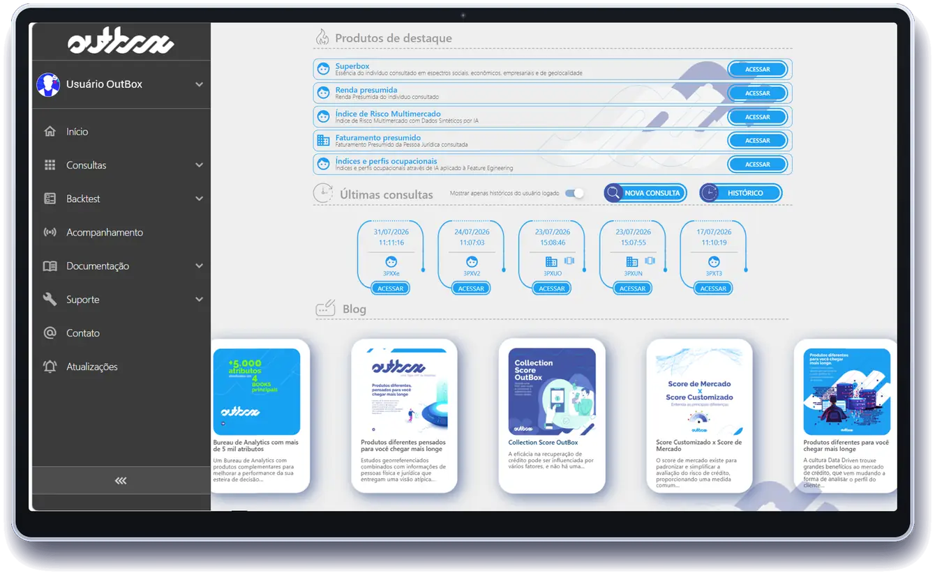Click the flame icon beside Produtos de destaque
The width and height of the screenshot is (935, 575).
point(322,38)
